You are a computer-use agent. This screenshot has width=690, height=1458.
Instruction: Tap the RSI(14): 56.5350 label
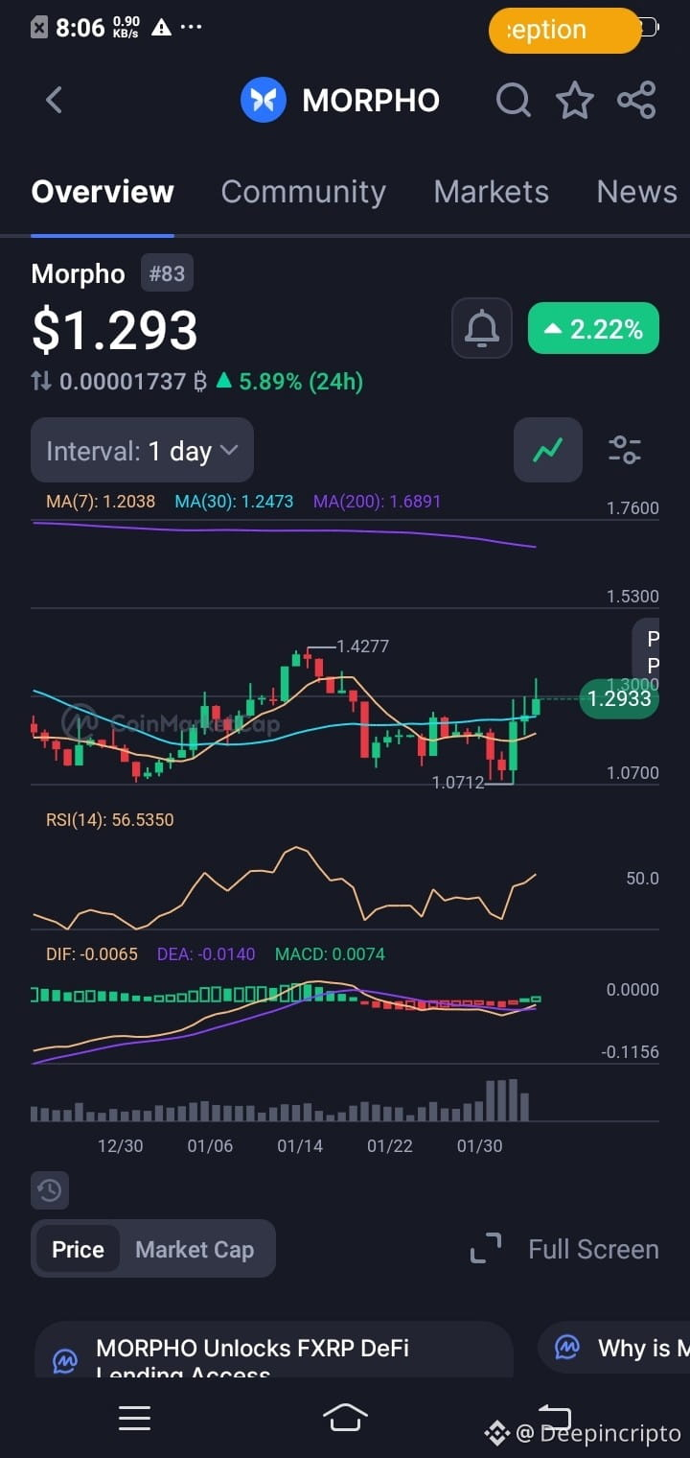pyautogui.click(x=110, y=819)
